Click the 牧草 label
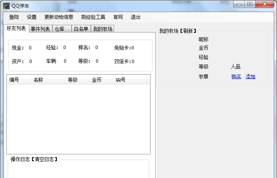This screenshot has width=277, height=178. point(203,77)
